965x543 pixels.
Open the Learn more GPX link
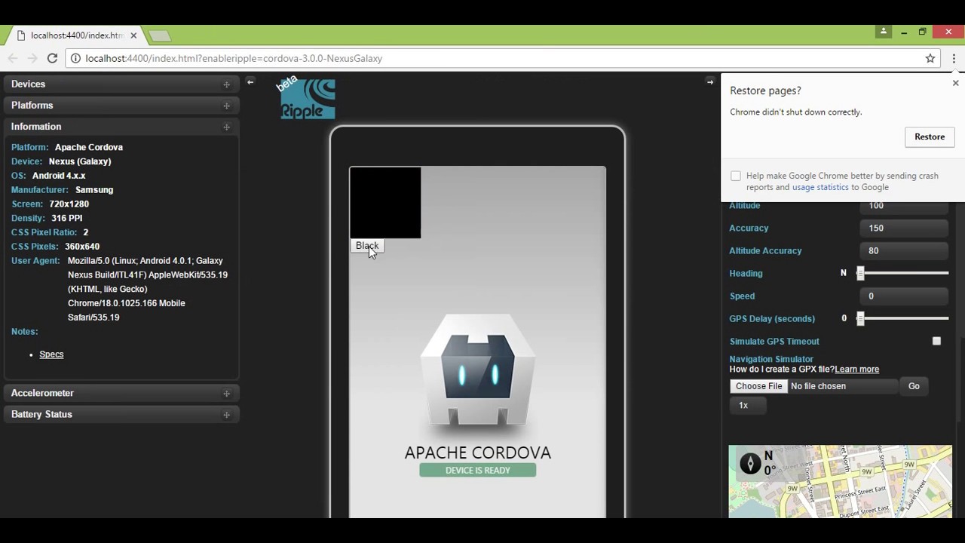click(857, 370)
